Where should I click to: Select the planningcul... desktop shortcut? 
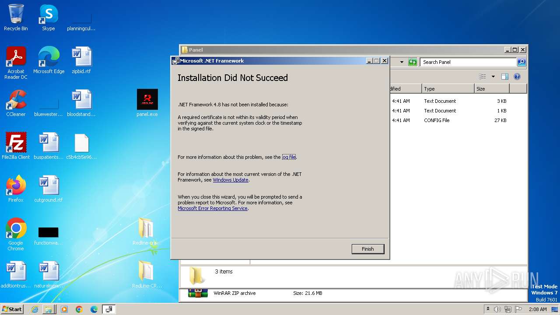click(81, 21)
